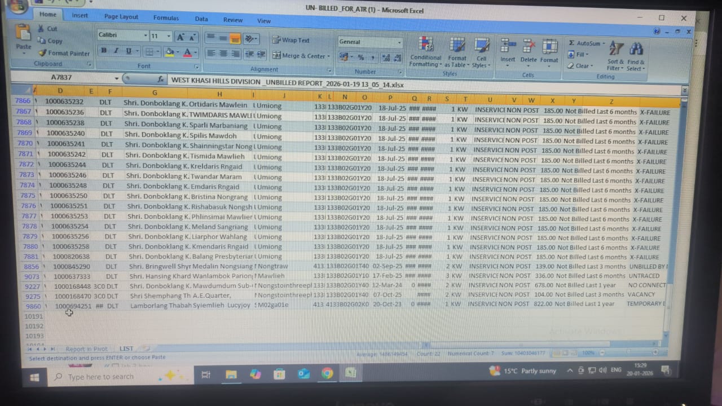
Task: Open File Explorer from the taskbar
Action: 231,374
